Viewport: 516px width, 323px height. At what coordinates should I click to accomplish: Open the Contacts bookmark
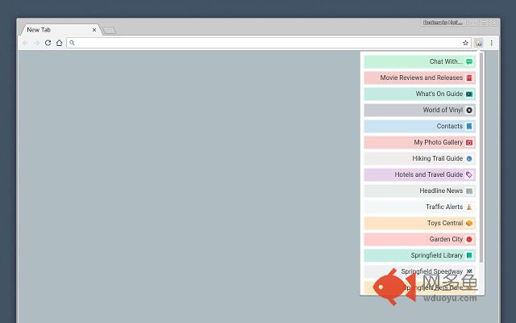[x=419, y=126]
